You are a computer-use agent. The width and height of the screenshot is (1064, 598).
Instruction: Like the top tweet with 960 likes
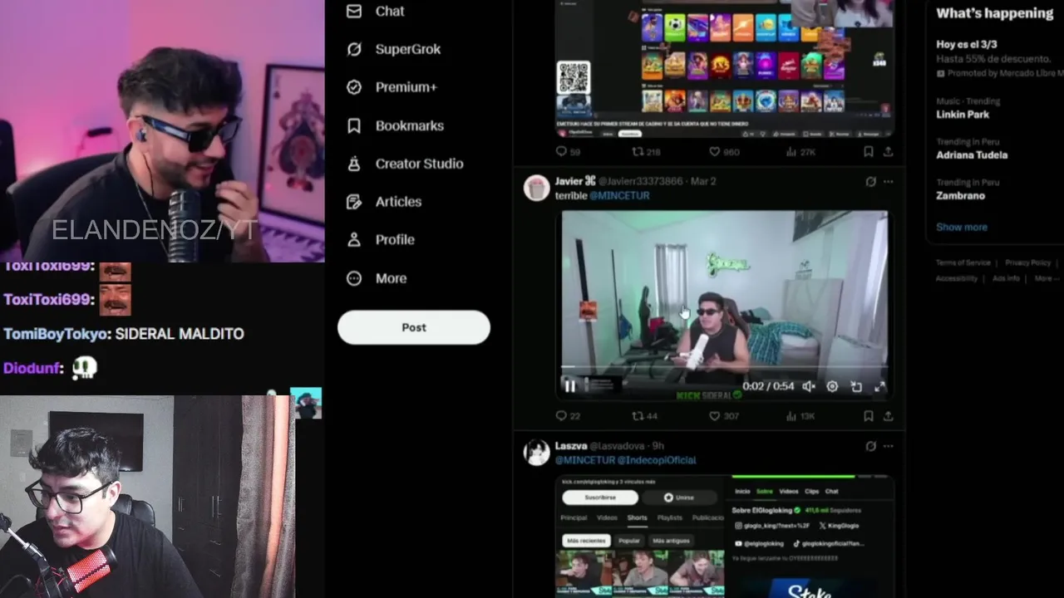coord(723,152)
